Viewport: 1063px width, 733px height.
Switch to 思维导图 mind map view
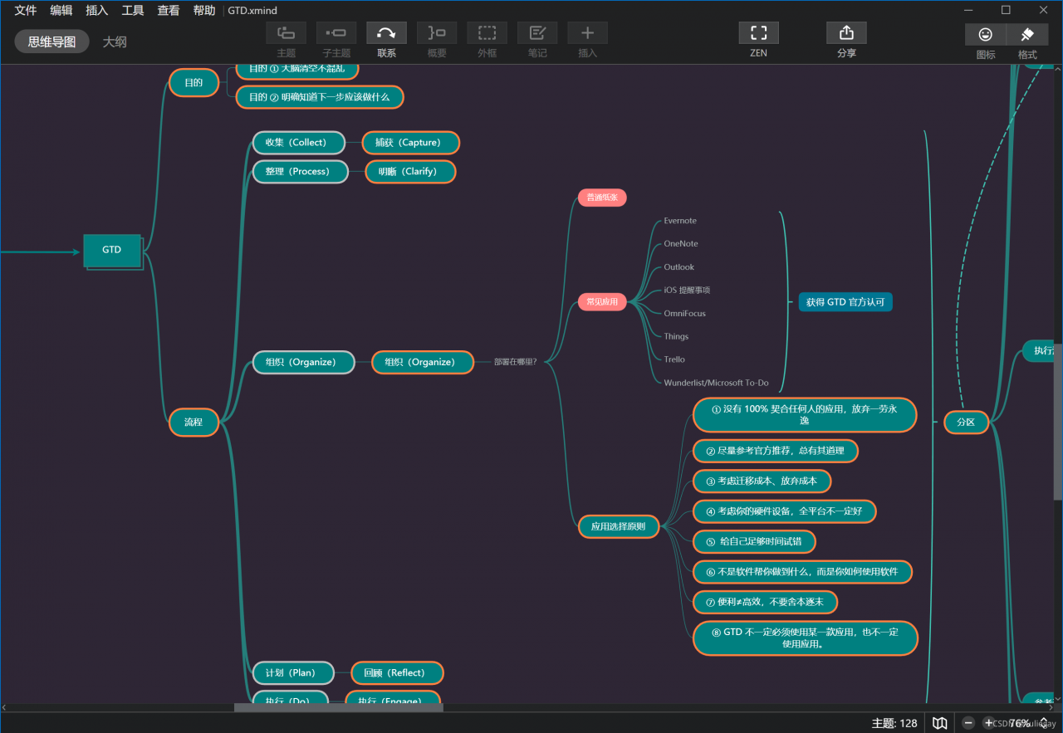click(51, 42)
